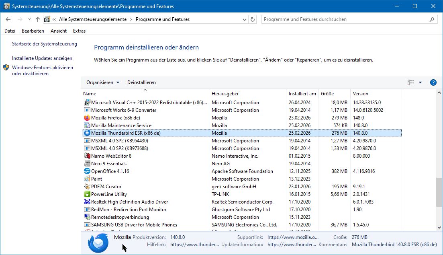Open the address bar history dropdown
This screenshot has height=255, width=443.
pyautogui.click(x=244, y=19)
